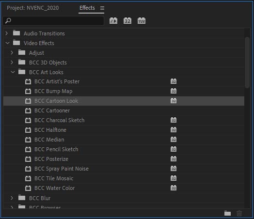Collapse the Video Effects folder

pos(7,43)
